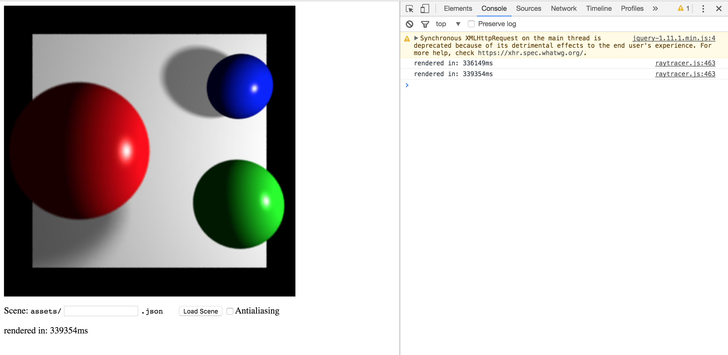Switch to the Sources tab

click(x=528, y=9)
